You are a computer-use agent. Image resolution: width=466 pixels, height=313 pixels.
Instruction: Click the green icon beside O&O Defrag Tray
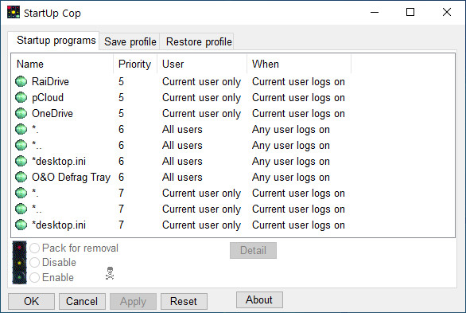click(21, 177)
